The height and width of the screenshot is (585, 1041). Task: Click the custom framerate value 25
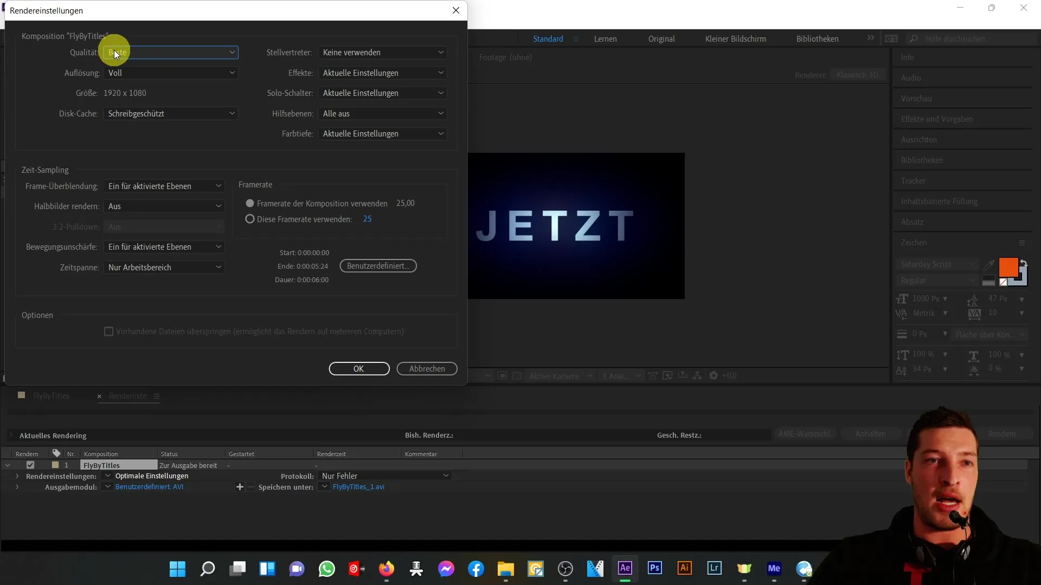pos(367,219)
